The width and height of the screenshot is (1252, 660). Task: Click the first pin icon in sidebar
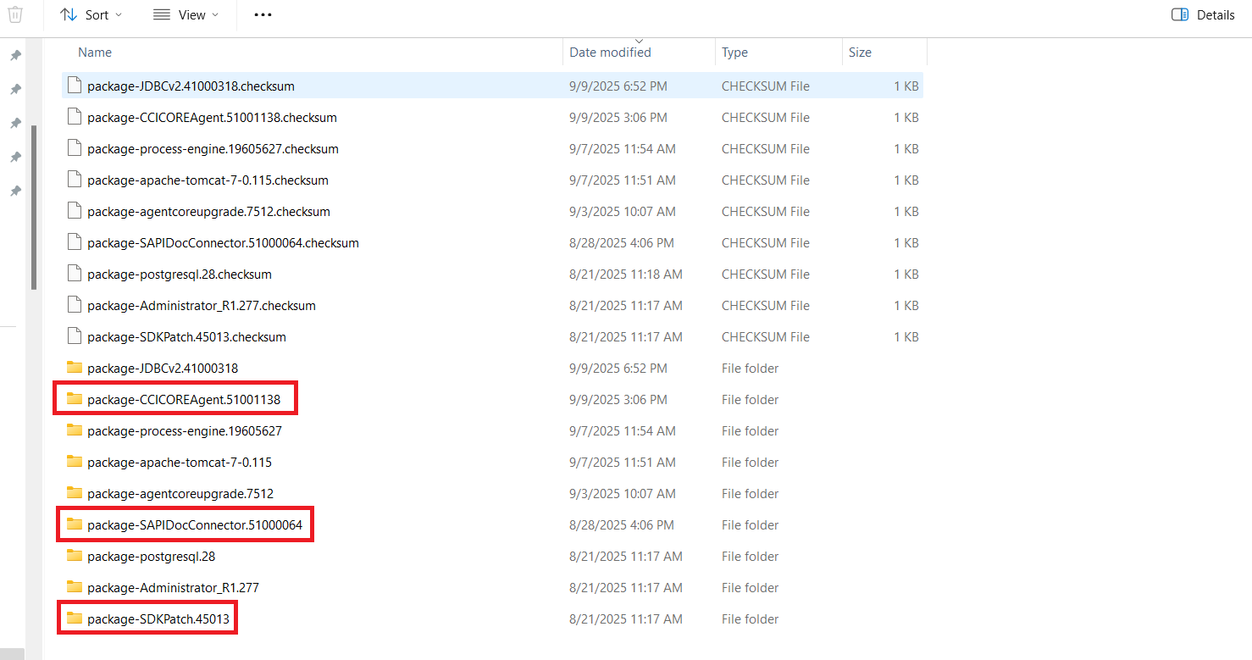point(15,55)
